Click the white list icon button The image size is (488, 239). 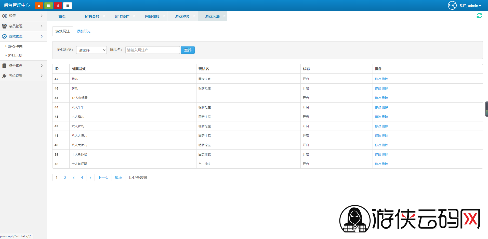68,6
